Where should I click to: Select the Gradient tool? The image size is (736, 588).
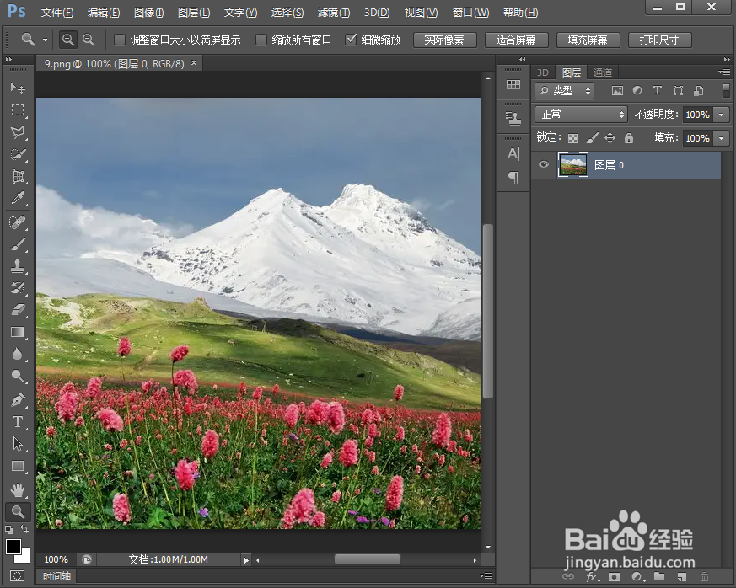18,332
